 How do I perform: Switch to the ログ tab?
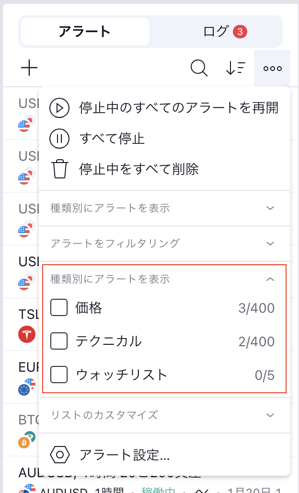coord(216,32)
